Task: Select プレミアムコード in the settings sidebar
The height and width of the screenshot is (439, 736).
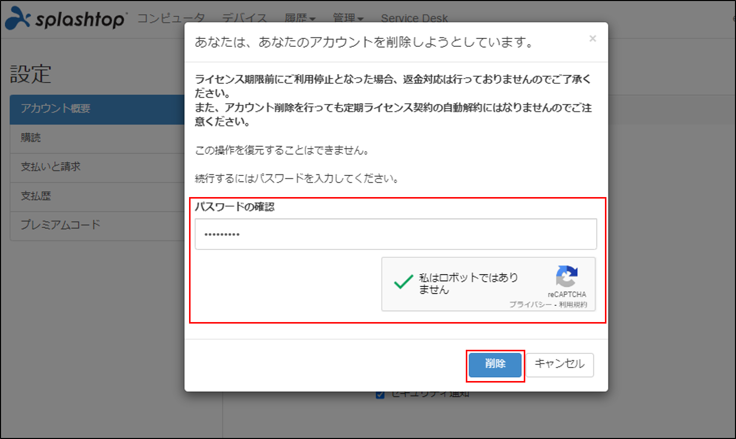Action: click(98, 225)
